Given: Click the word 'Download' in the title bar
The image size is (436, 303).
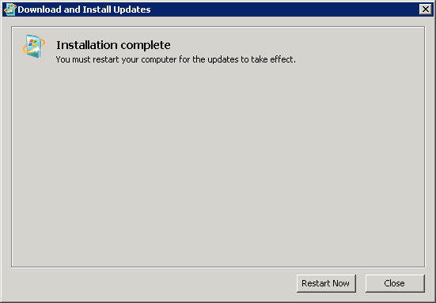Looking at the screenshot, I should pos(40,9).
